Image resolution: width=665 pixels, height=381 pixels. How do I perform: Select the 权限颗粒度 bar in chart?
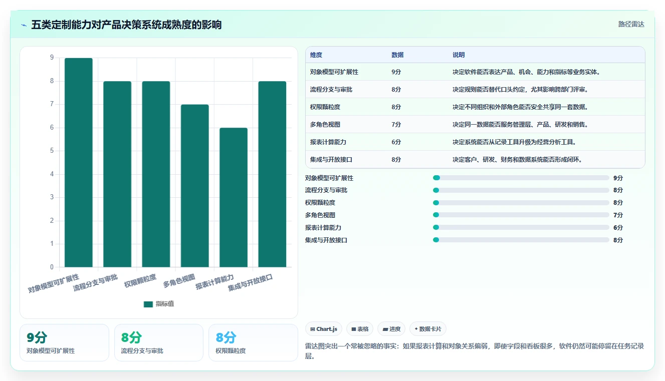(156, 174)
